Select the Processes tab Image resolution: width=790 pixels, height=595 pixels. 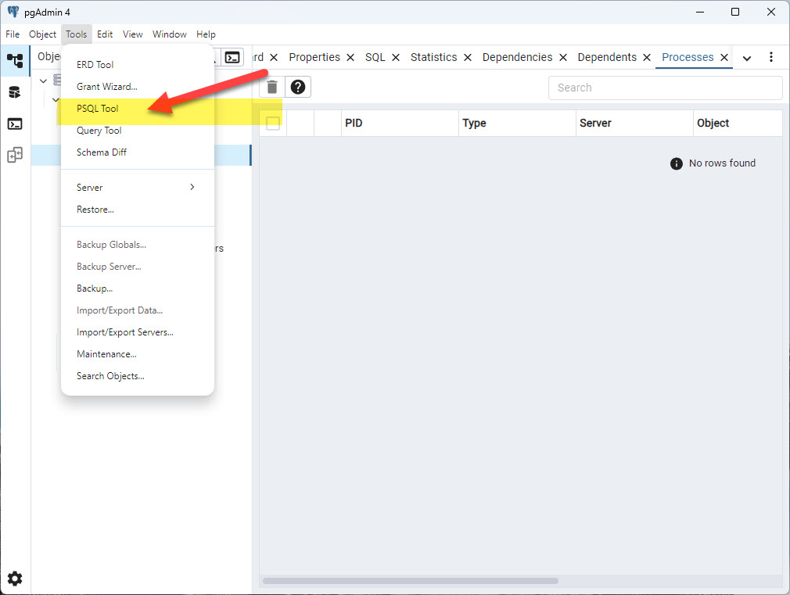tap(688, 57)
